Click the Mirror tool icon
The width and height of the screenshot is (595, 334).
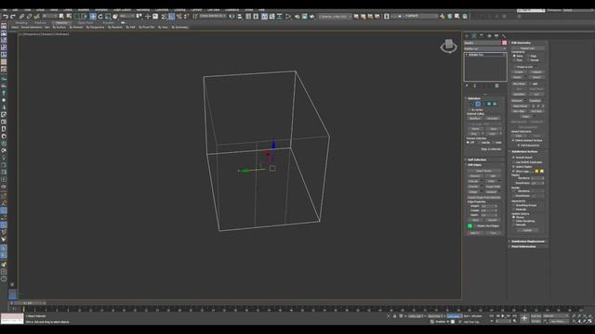tap(231, 17)
